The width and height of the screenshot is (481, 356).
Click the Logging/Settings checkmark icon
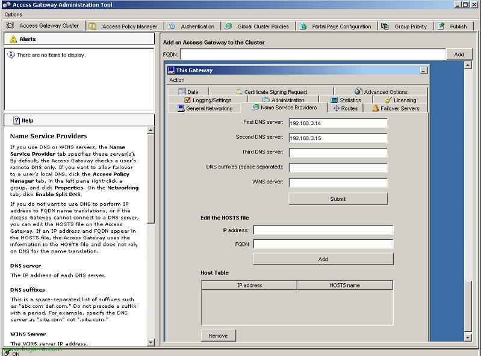(187, 100)
